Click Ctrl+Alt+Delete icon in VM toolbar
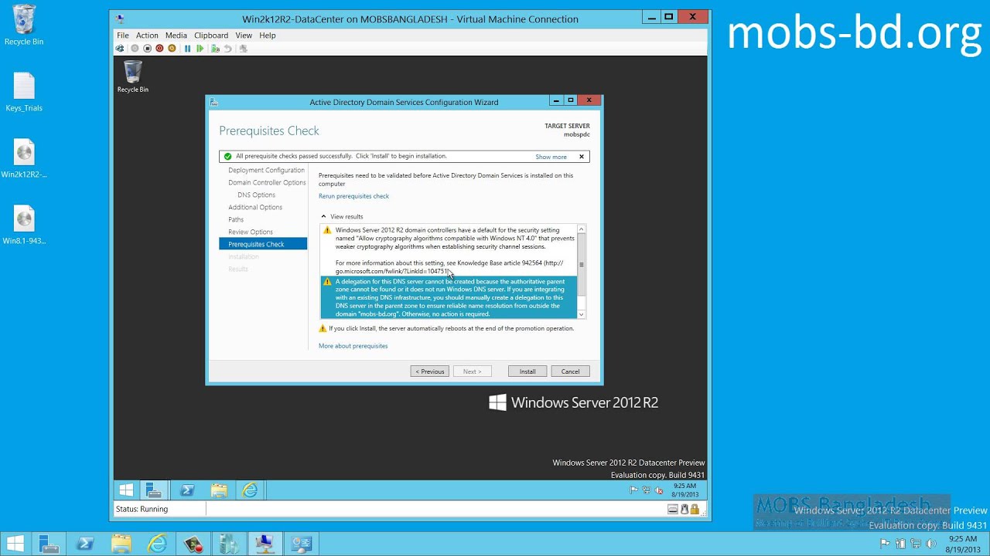 coord(120,49)
